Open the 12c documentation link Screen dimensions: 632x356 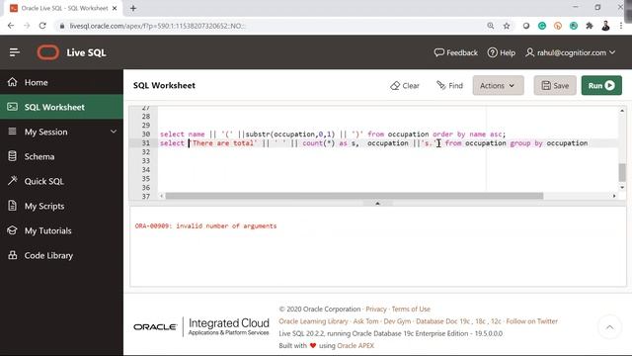point(496,321)
